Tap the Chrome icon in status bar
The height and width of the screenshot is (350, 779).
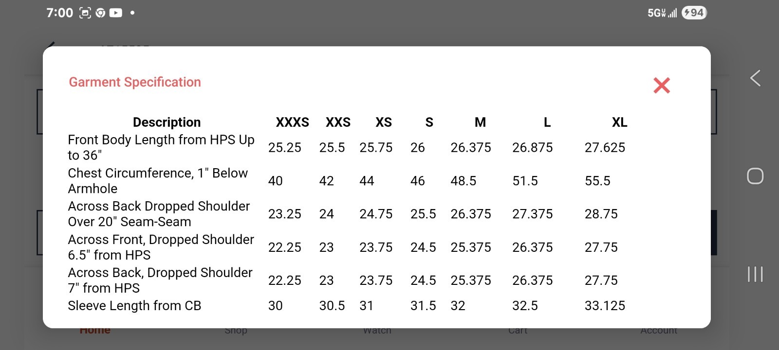(101, 13)
